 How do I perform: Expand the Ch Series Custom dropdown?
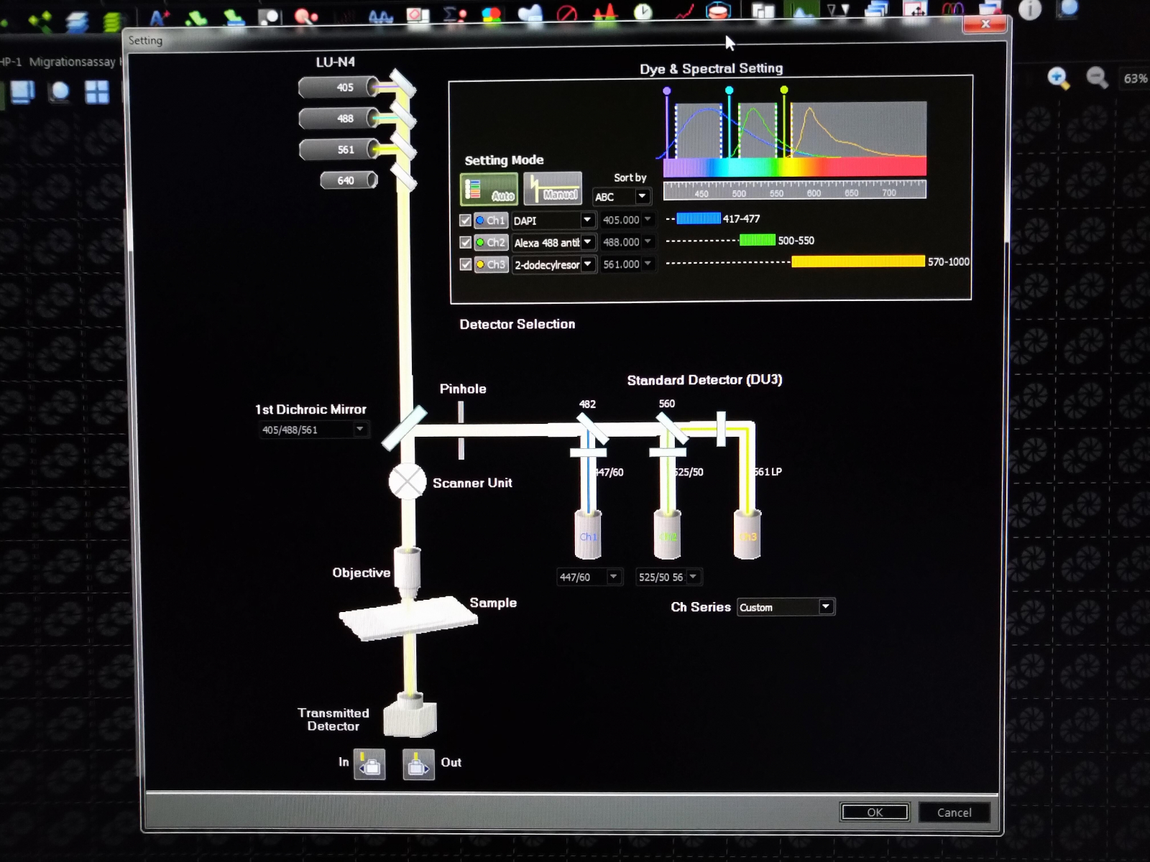[x=826, y=607]
